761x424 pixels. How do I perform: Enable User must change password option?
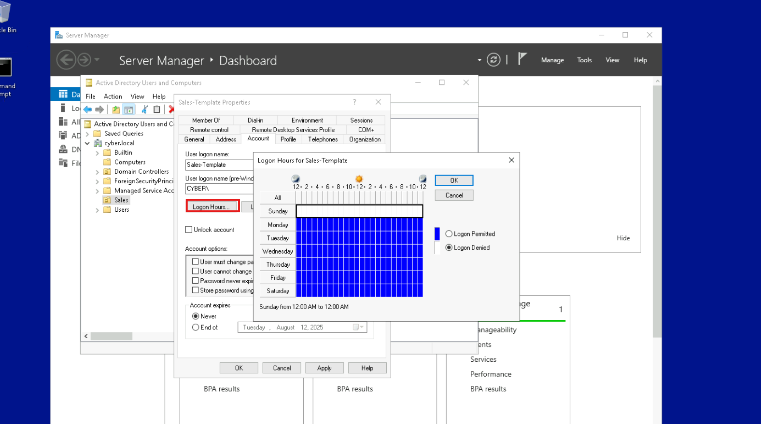pyautogui.click(x=196, y=261)
